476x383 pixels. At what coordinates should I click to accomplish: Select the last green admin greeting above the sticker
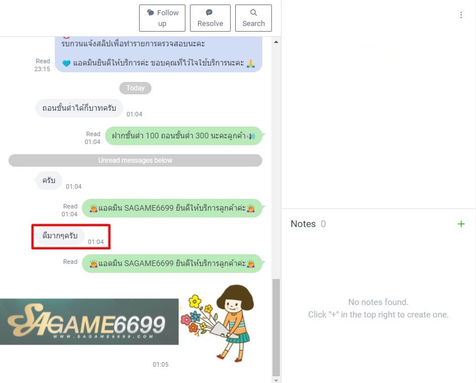pyautogui.click(x=172, y=263)
